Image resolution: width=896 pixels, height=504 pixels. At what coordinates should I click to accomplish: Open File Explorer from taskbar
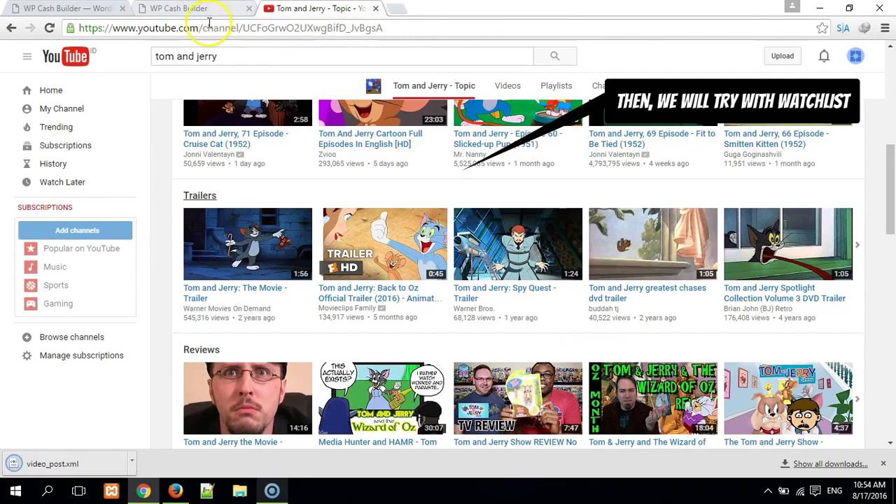[239, 491]
